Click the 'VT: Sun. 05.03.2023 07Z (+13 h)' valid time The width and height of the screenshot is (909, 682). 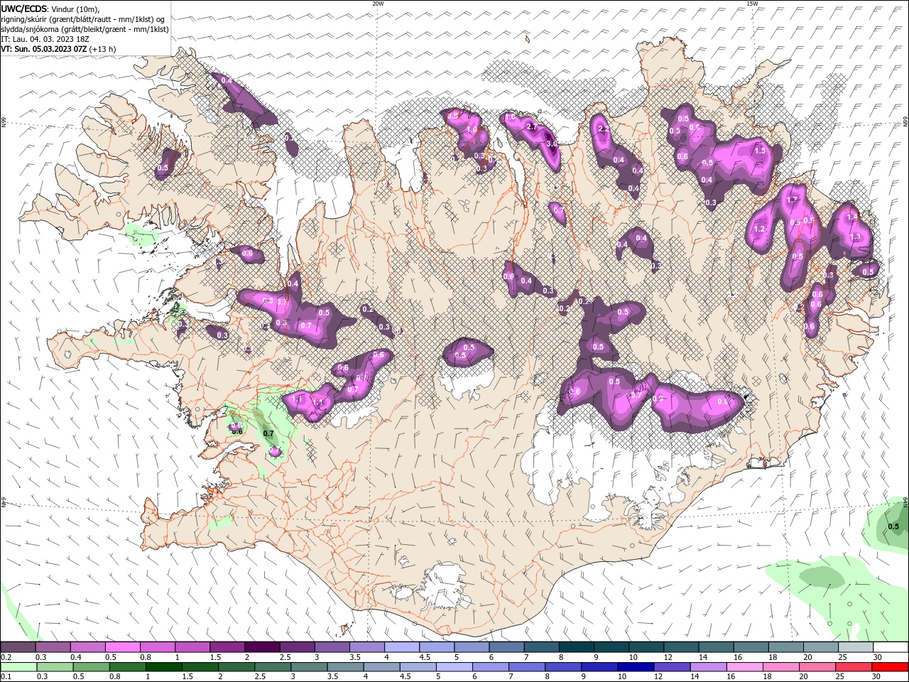coord(58,49)
